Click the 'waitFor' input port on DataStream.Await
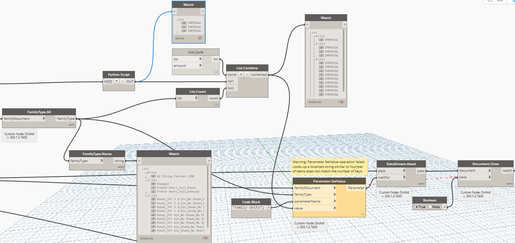 pyautogui.click(x=392, y=177)
